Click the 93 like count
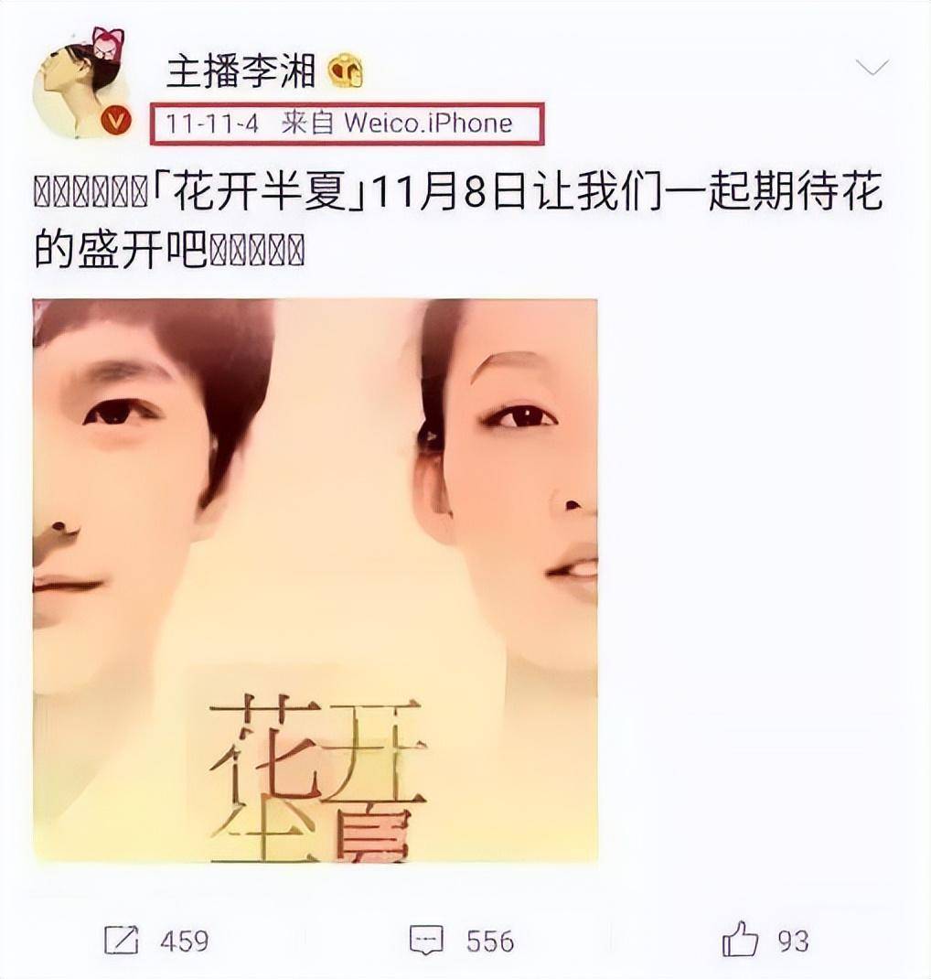 pyautogui.click(x=793, y=941)
